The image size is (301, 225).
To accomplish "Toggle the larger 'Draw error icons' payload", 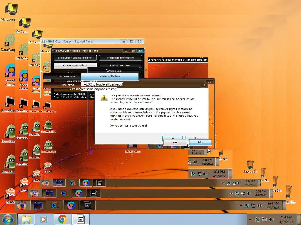I will click(62, 76).
